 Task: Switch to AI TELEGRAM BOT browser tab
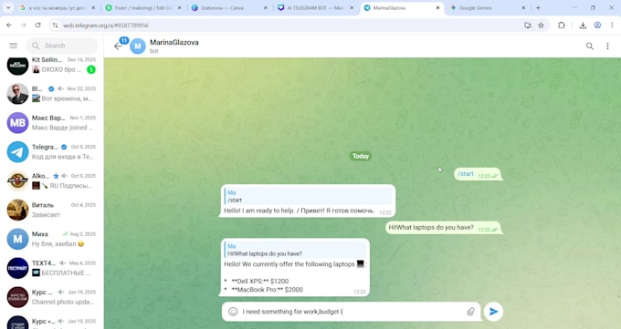pos(316,8)
